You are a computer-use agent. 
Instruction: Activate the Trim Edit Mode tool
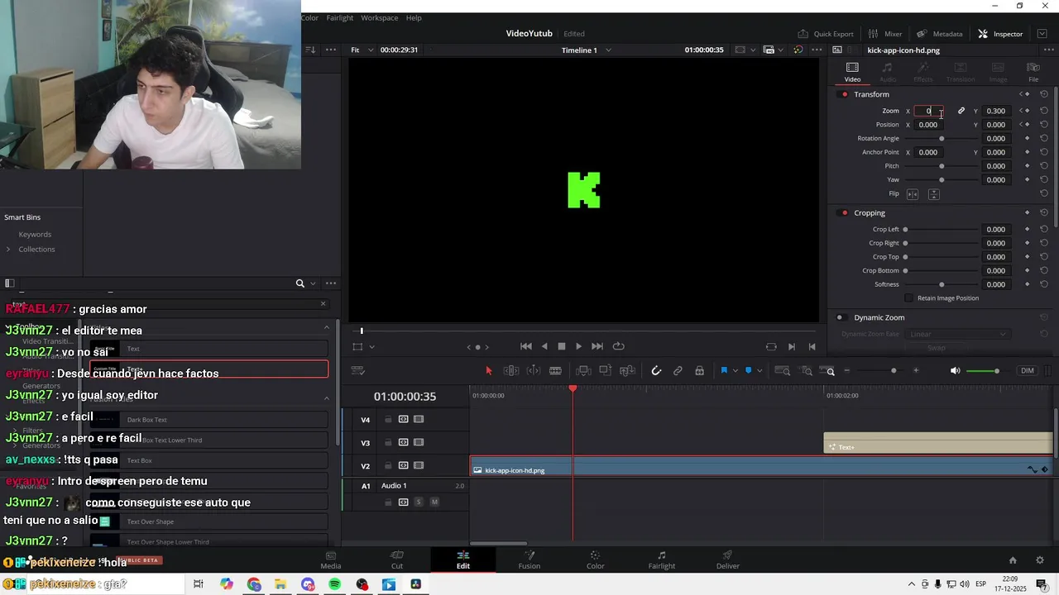pos(511,370)
